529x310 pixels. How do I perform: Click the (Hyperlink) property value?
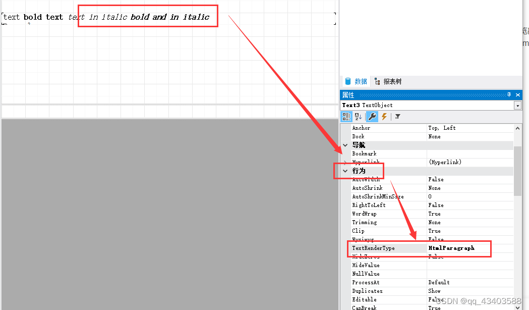pos(444,162)
